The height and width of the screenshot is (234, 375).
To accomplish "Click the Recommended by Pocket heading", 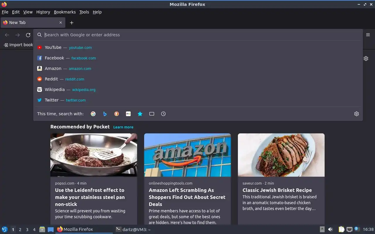I will [x=80, y=127].
